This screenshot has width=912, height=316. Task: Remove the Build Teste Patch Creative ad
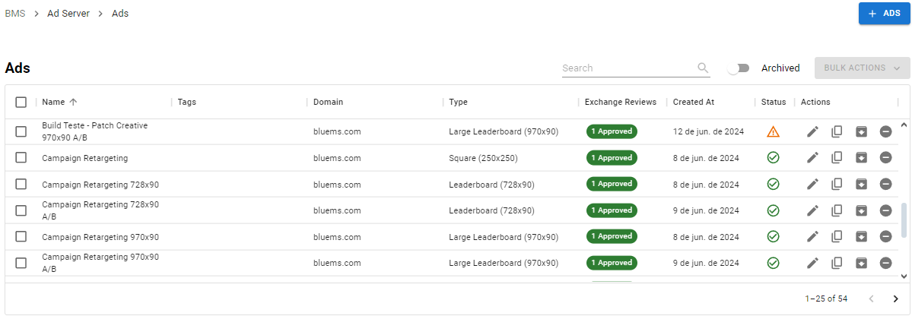pyautogui.click(x=885, y=131)
